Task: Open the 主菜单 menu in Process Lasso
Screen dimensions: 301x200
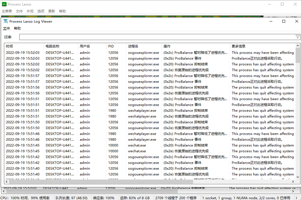Action: pyautogui.click(x=7, y=11)
